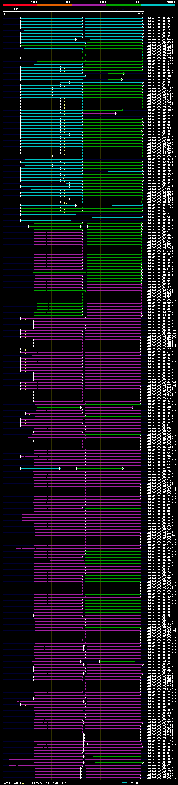
Task: Select hit label UniRef100_A5WW18
Action: point(160,437)
